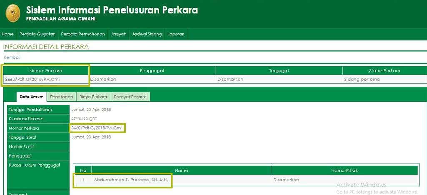The width and height of the screenshot is (427, 195).
Task: Click the Tanggal Surat row label
Action: [x=38, y=137]
